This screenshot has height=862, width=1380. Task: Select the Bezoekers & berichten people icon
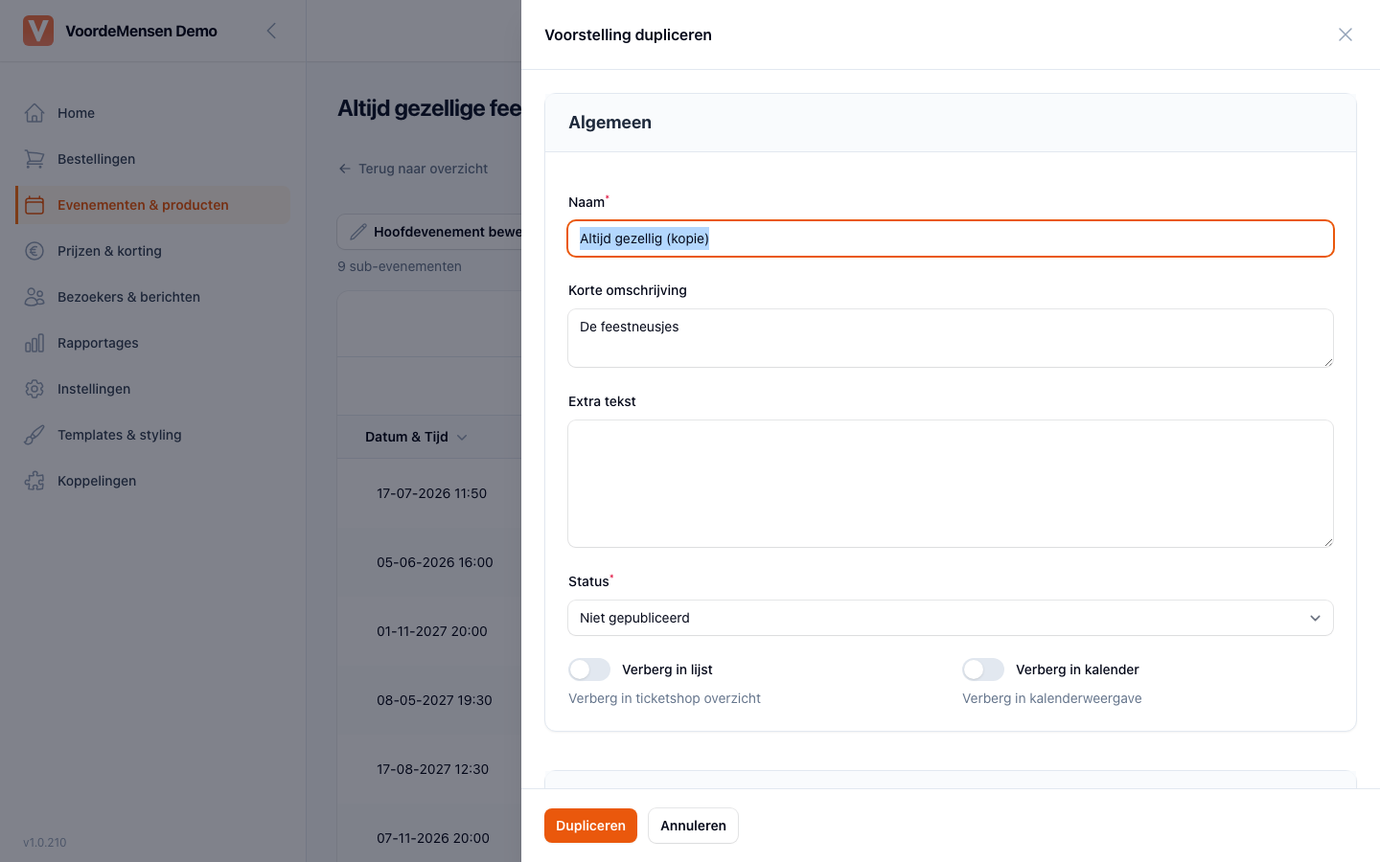tap(34, 297)
